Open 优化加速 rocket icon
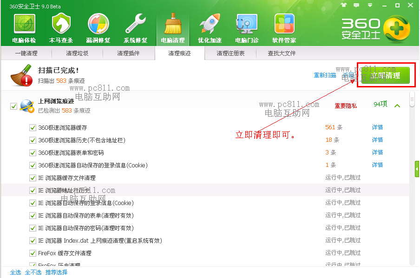The width and height of the screenshot is (420, 278). (210, 28)
